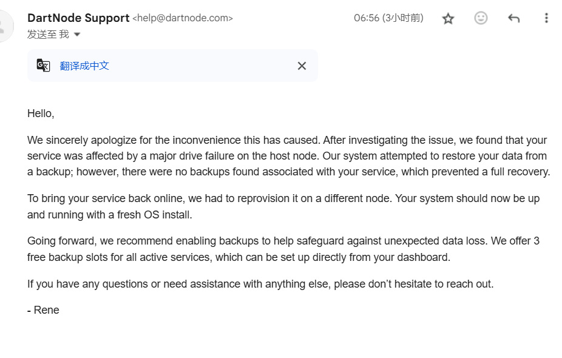Click the 06:56 timestamp

tap(388, 18)
